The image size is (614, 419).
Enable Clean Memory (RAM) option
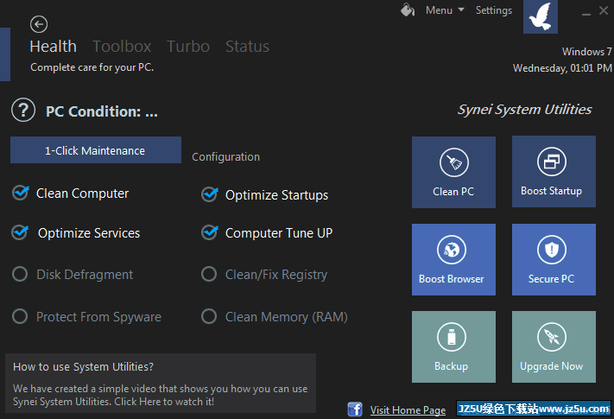pyautogui.click(x=209, y=316)
